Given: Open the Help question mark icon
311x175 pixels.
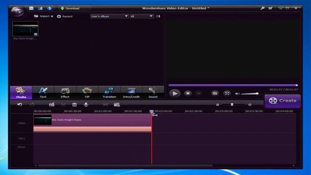Looking at the screenshot, I should tap(50, 8).
